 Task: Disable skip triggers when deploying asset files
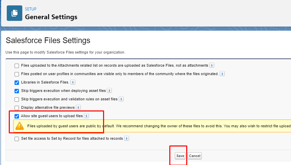tap(17, 91)
